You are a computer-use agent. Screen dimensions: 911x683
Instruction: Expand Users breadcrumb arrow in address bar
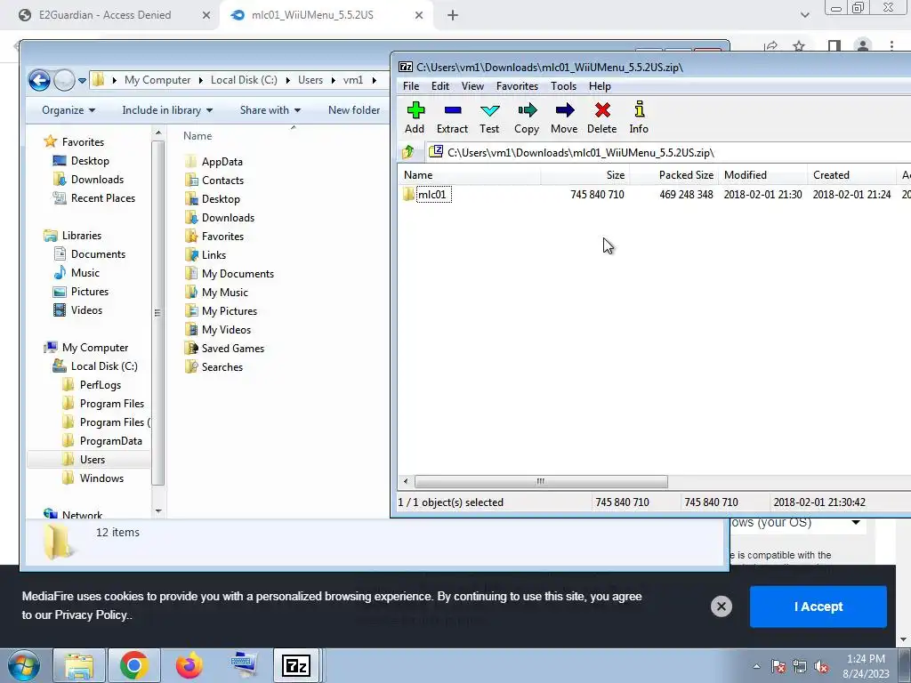333,80
